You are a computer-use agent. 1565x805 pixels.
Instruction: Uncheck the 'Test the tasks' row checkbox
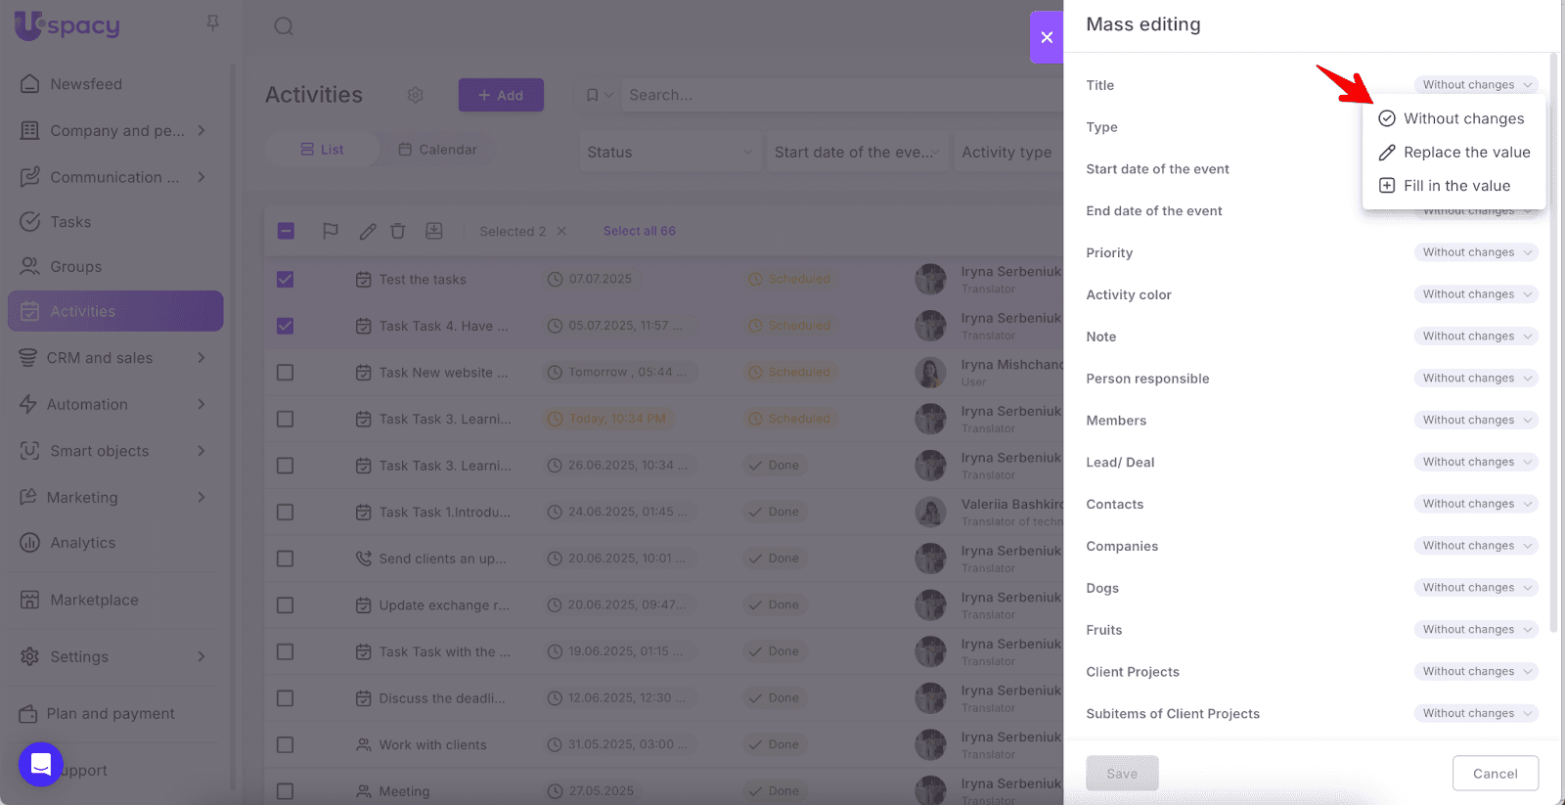point(286,280)
